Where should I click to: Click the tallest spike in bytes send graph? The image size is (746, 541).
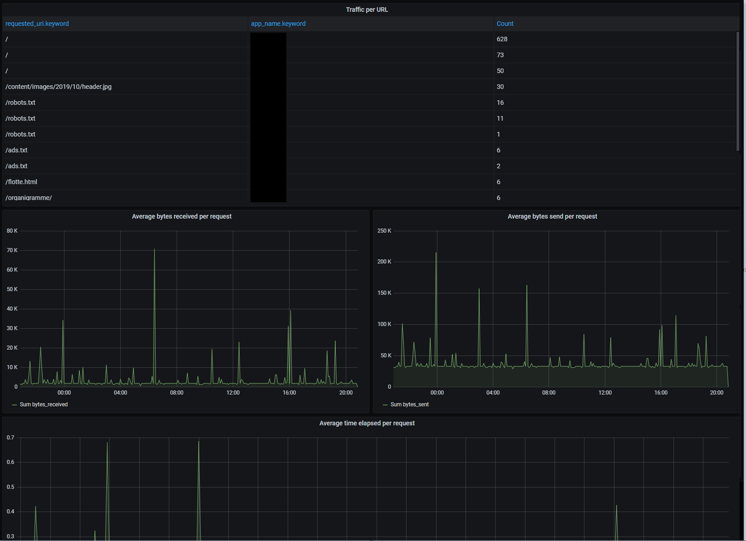tap(436, 253)
